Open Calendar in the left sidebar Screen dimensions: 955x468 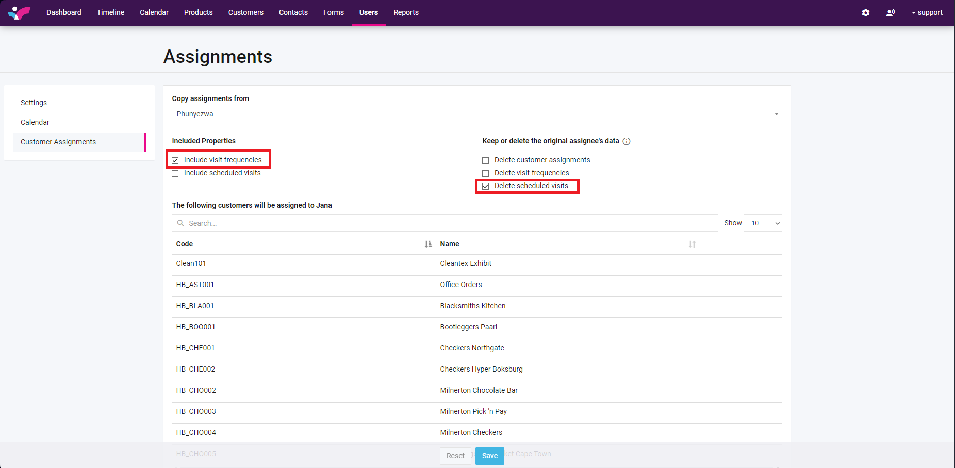coord(35,122)
